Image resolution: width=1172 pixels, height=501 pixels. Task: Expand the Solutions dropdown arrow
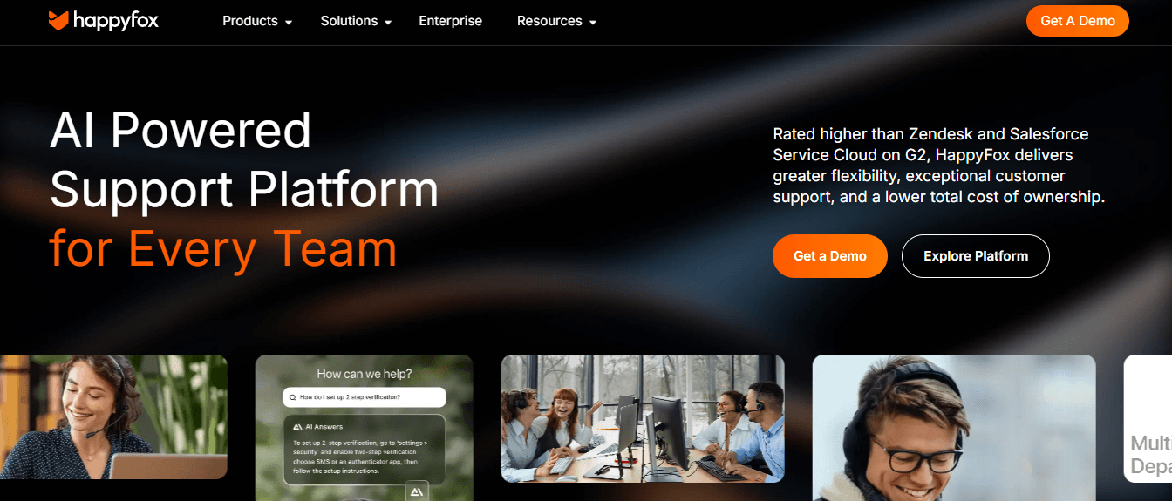(x=388, y=22)
